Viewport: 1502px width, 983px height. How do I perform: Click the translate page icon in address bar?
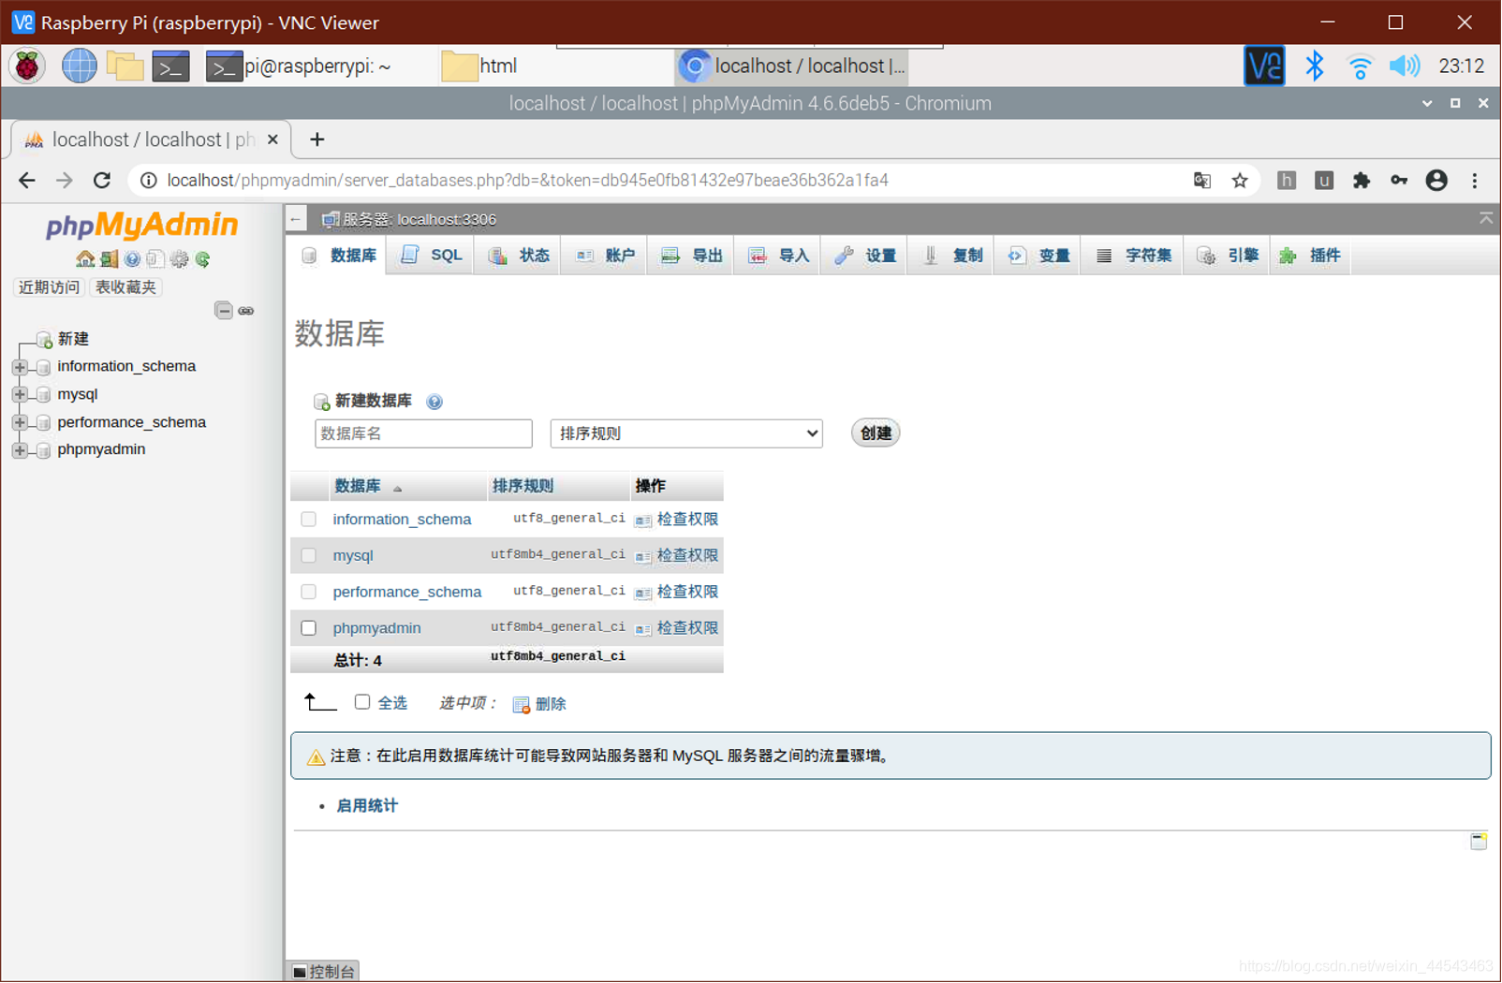(x=1202, y=181)
